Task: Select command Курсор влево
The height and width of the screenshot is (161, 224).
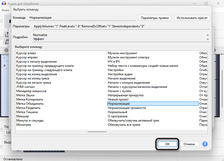Action: 26,53
